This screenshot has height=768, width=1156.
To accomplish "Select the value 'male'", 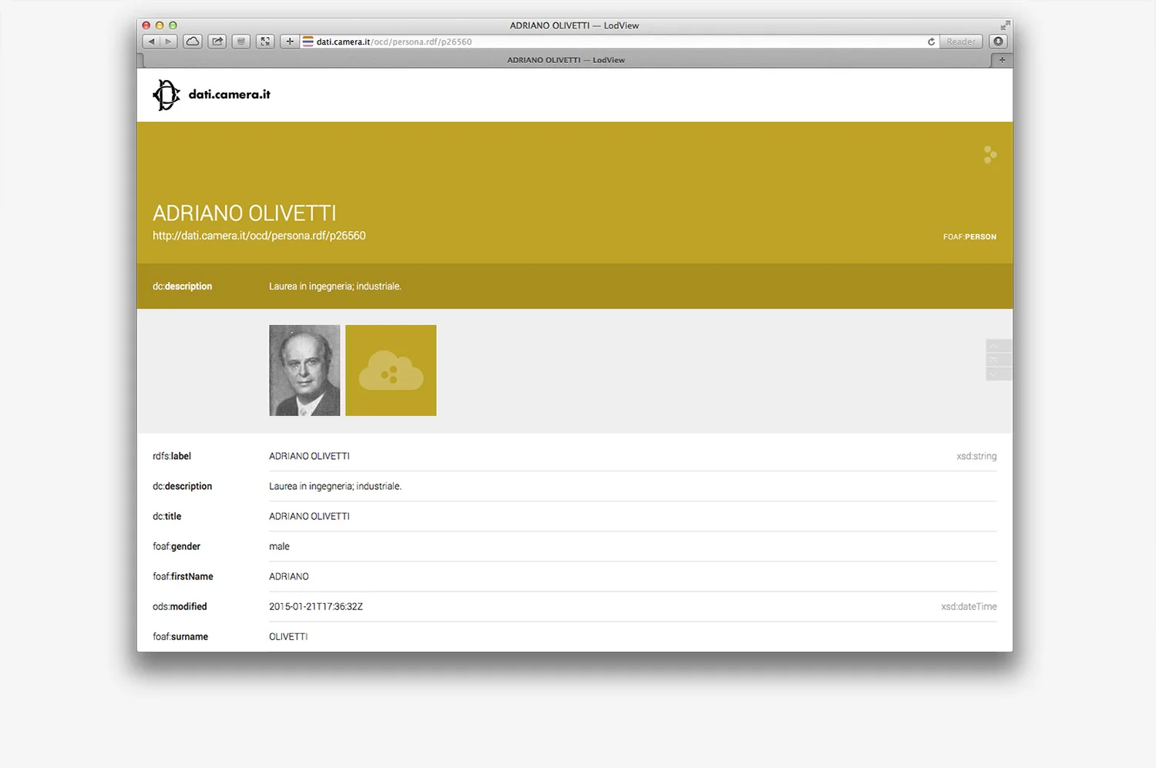I will 279,546.
